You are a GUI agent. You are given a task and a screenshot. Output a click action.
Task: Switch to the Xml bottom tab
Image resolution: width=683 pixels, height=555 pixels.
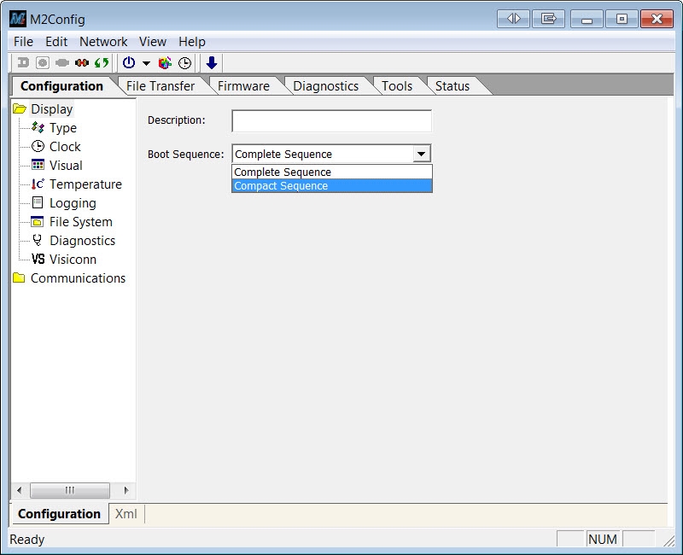tap(126, 513)
